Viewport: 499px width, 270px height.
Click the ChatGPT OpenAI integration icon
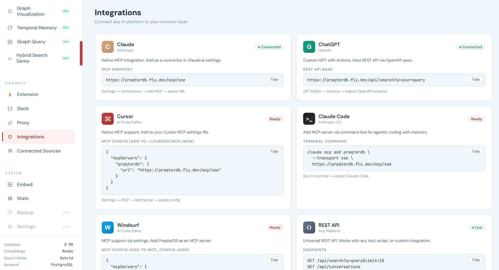(x=309, y=47)
